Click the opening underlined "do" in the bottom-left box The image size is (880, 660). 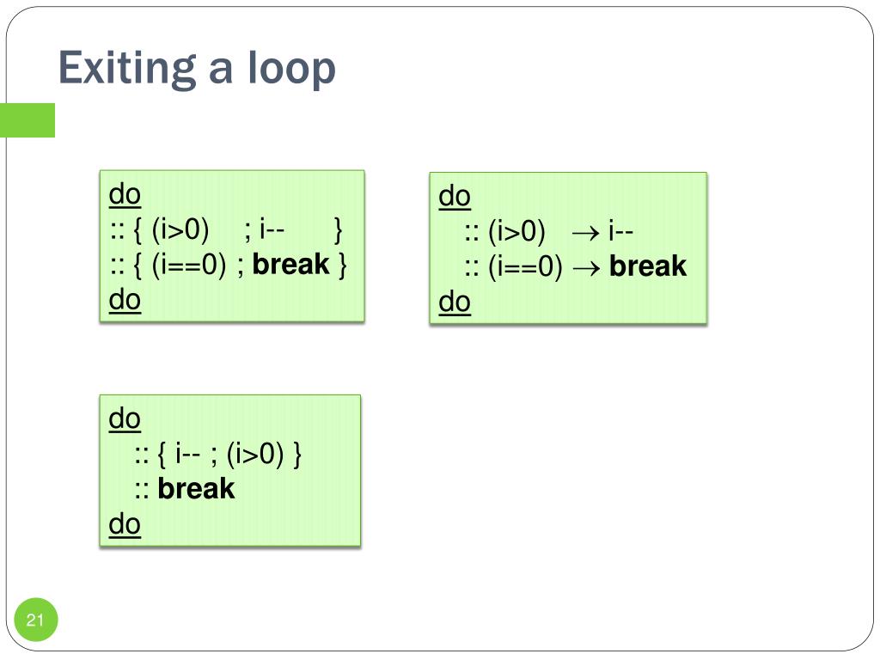tap(125, 419)
